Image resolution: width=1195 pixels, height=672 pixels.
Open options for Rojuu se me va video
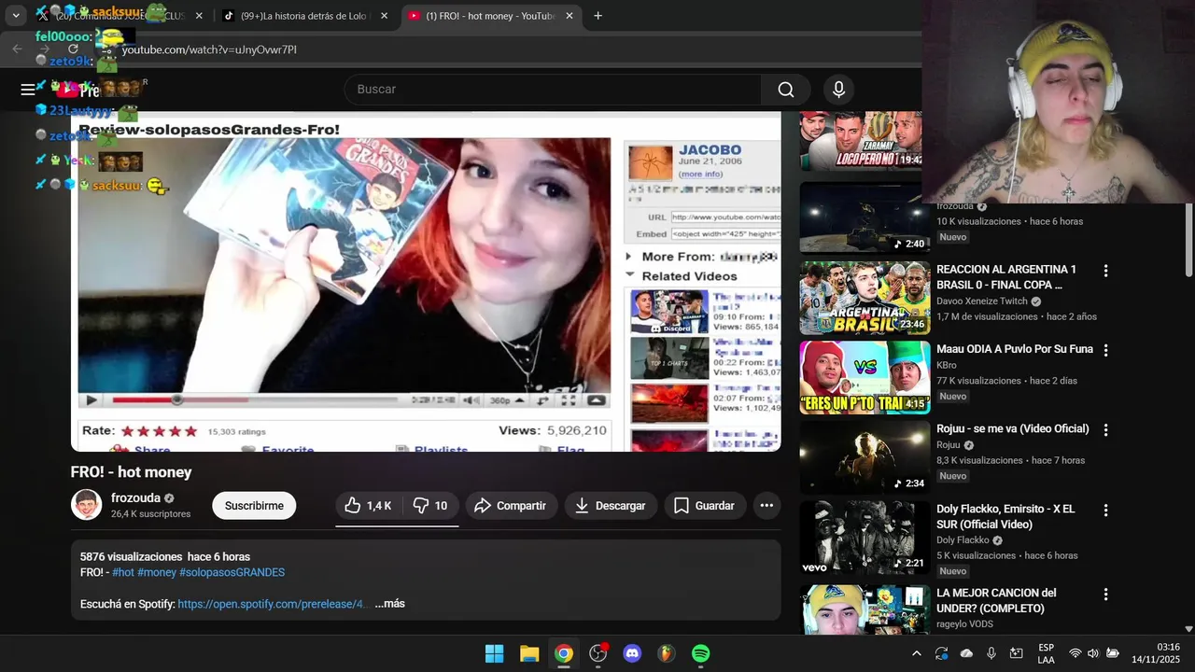pos(1106,430)
